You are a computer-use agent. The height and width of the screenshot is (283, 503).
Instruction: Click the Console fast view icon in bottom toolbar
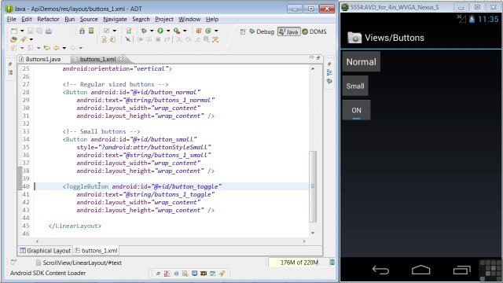[194, 274]
